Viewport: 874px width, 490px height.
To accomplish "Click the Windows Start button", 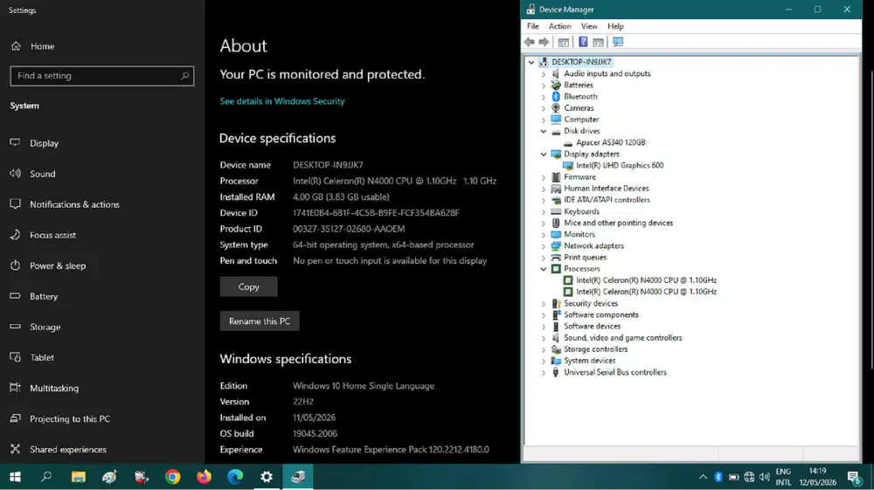I will (15, 477).
